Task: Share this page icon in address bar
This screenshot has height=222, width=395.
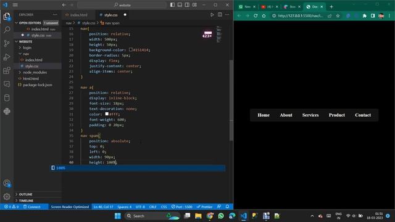Action: tap(330, 15)
